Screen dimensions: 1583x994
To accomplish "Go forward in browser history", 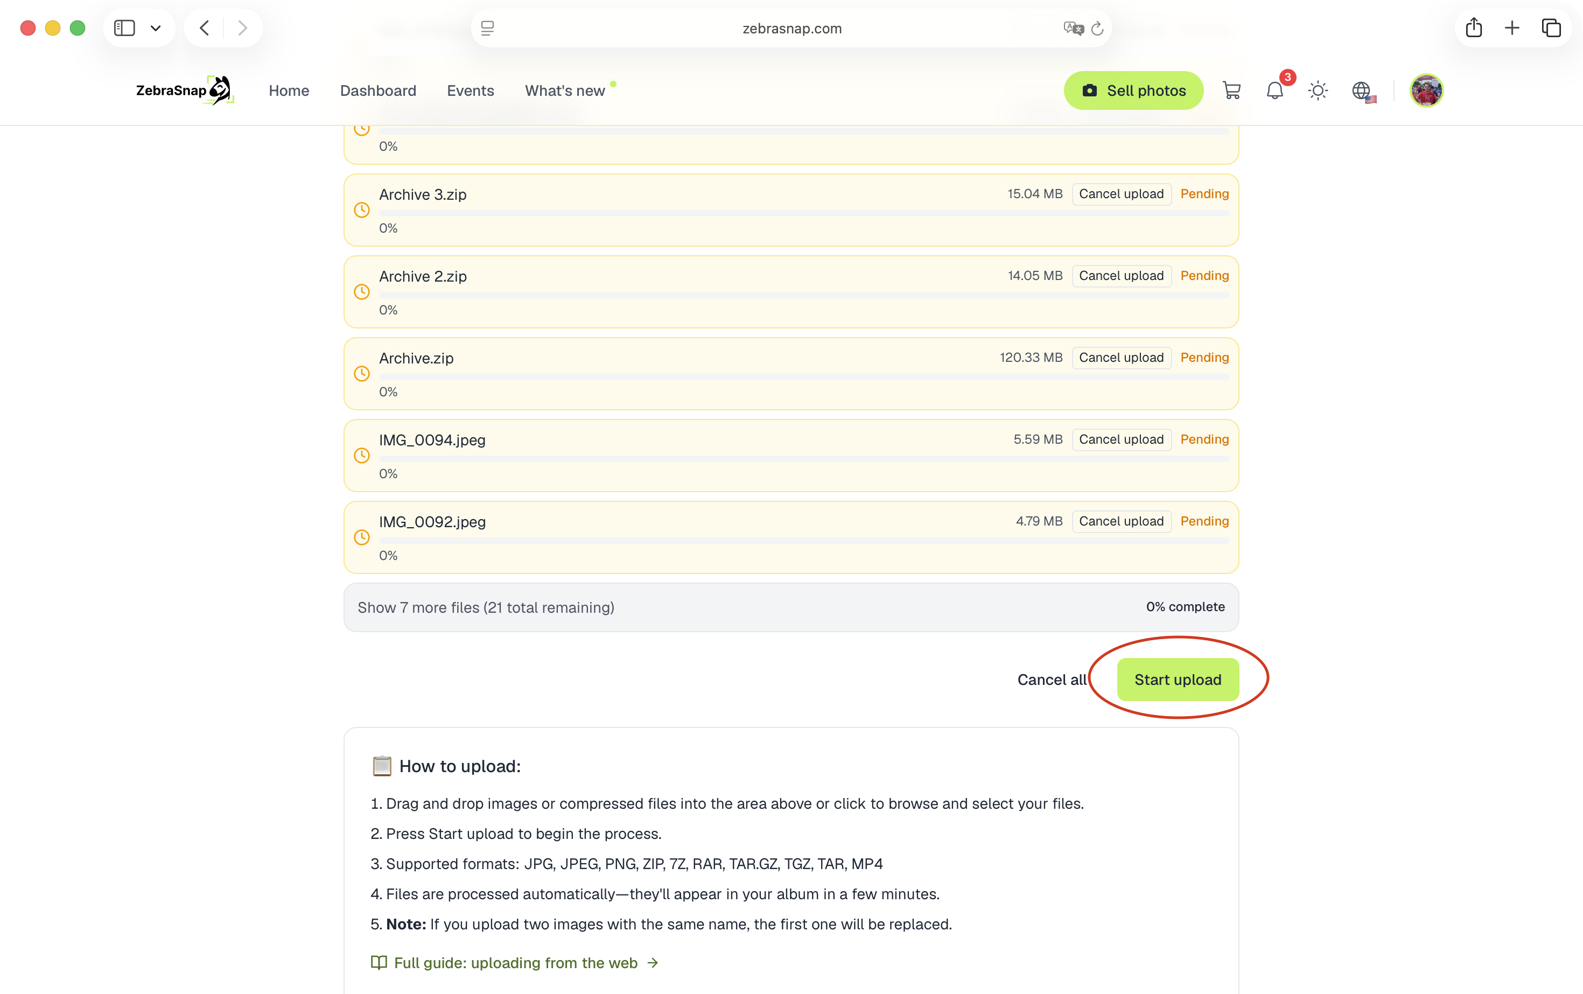I will (243, 28).
